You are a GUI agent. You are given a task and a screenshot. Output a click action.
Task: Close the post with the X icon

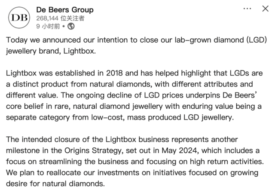click(266, 9)
